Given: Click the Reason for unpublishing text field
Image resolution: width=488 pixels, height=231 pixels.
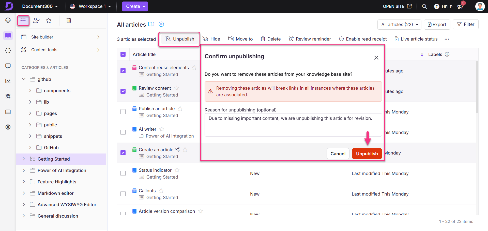Looking at the screenshot, I should click(293, 125).
